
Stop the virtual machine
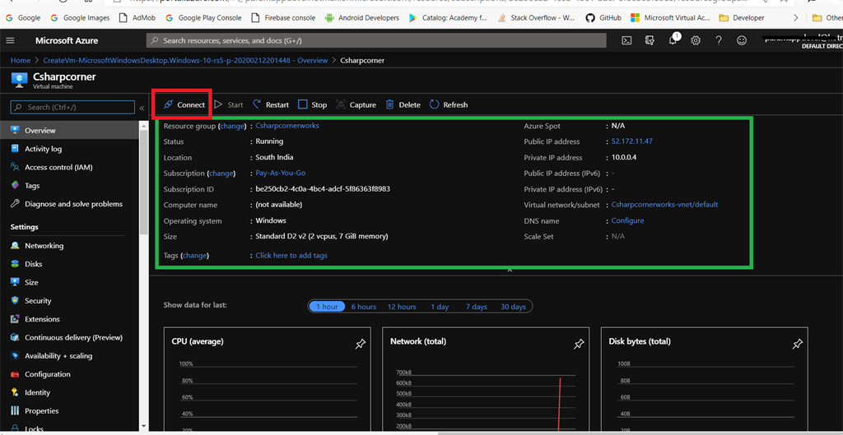click(x=312, y=104)
